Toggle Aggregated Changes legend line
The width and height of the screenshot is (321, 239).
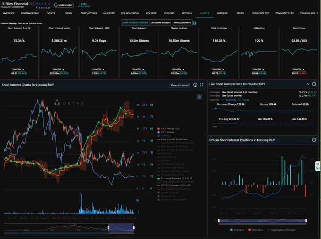tap(281, 230)
